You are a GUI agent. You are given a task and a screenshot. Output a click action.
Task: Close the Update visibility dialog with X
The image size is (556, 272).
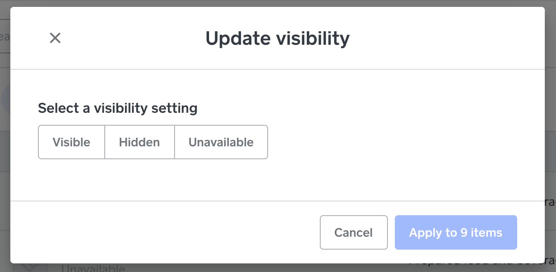point(55,38)
